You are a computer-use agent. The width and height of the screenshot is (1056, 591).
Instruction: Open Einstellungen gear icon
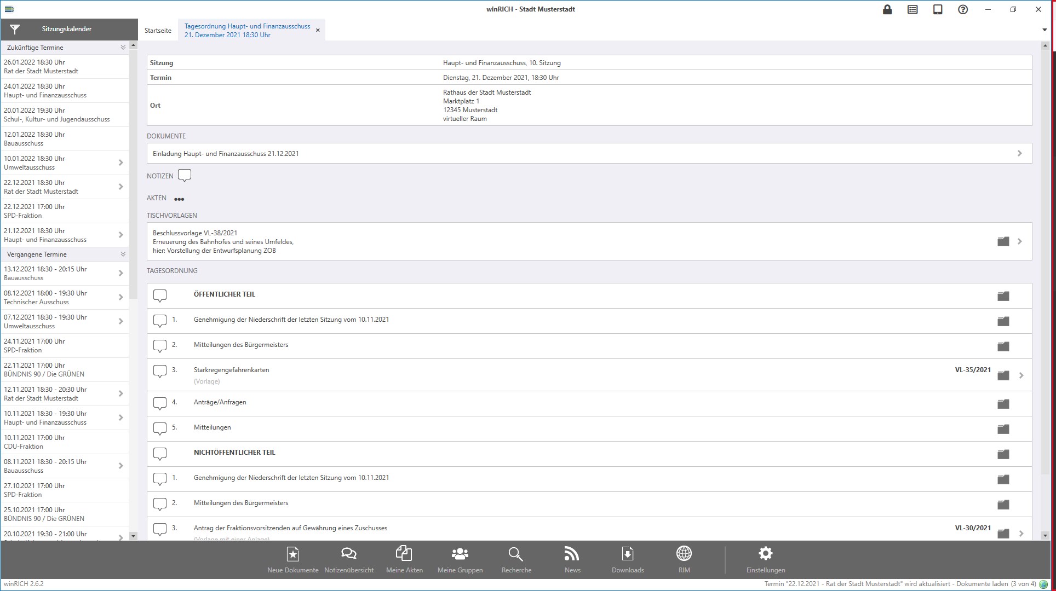coord(766,560)
